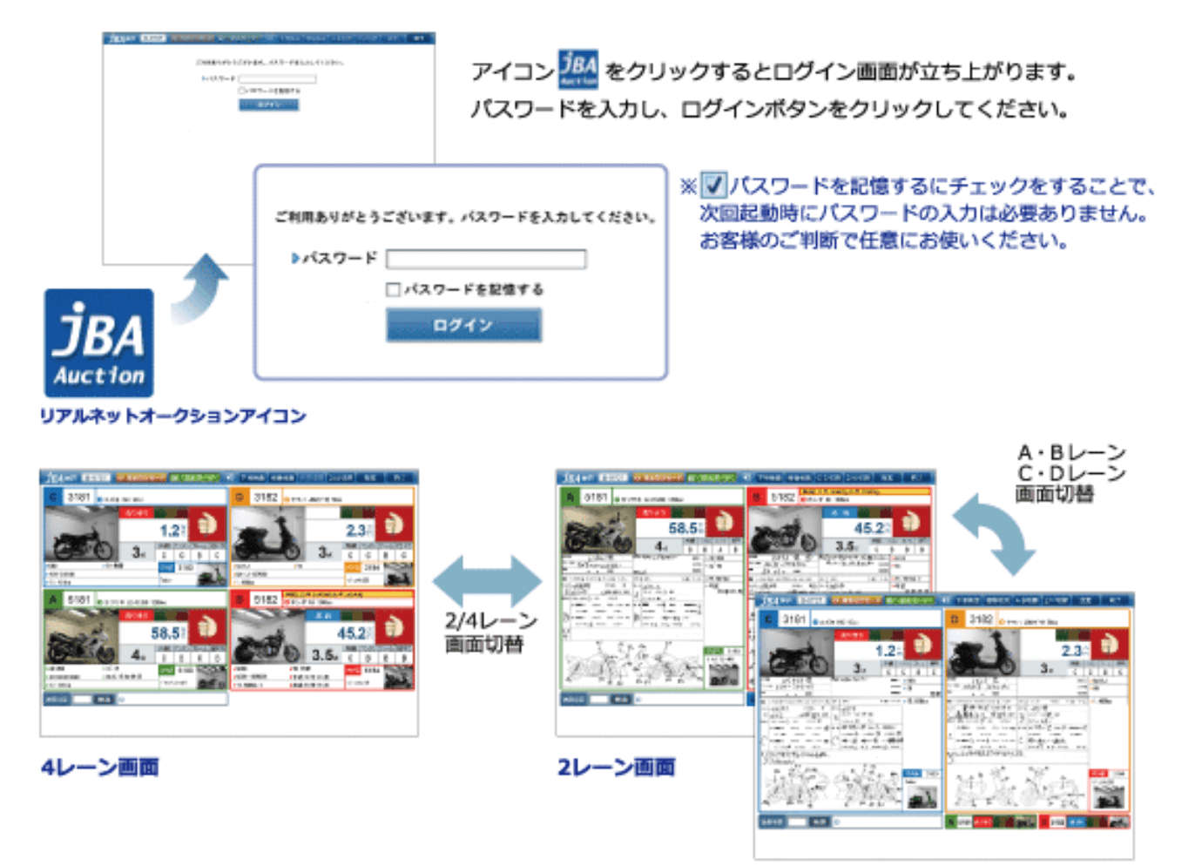Open the black scooter photo in the 4-lane screen

pyautogui.click(x=267, y=534)
